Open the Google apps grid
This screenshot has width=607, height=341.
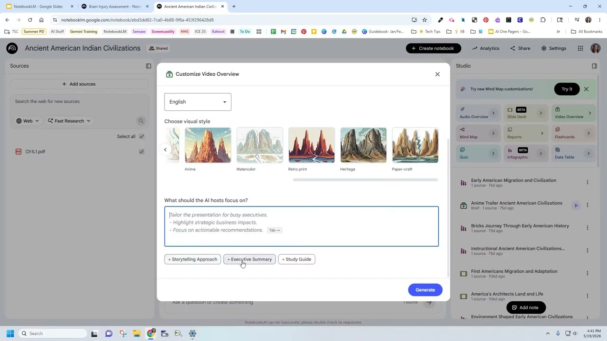click(x=580, y=48)
